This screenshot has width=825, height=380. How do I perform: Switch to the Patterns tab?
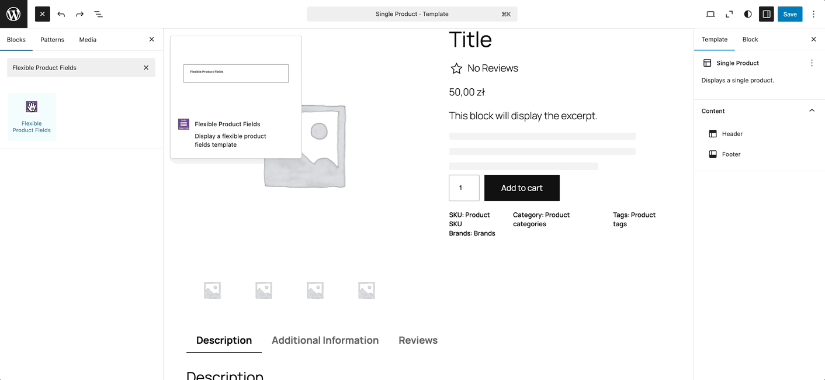(52, 39)
